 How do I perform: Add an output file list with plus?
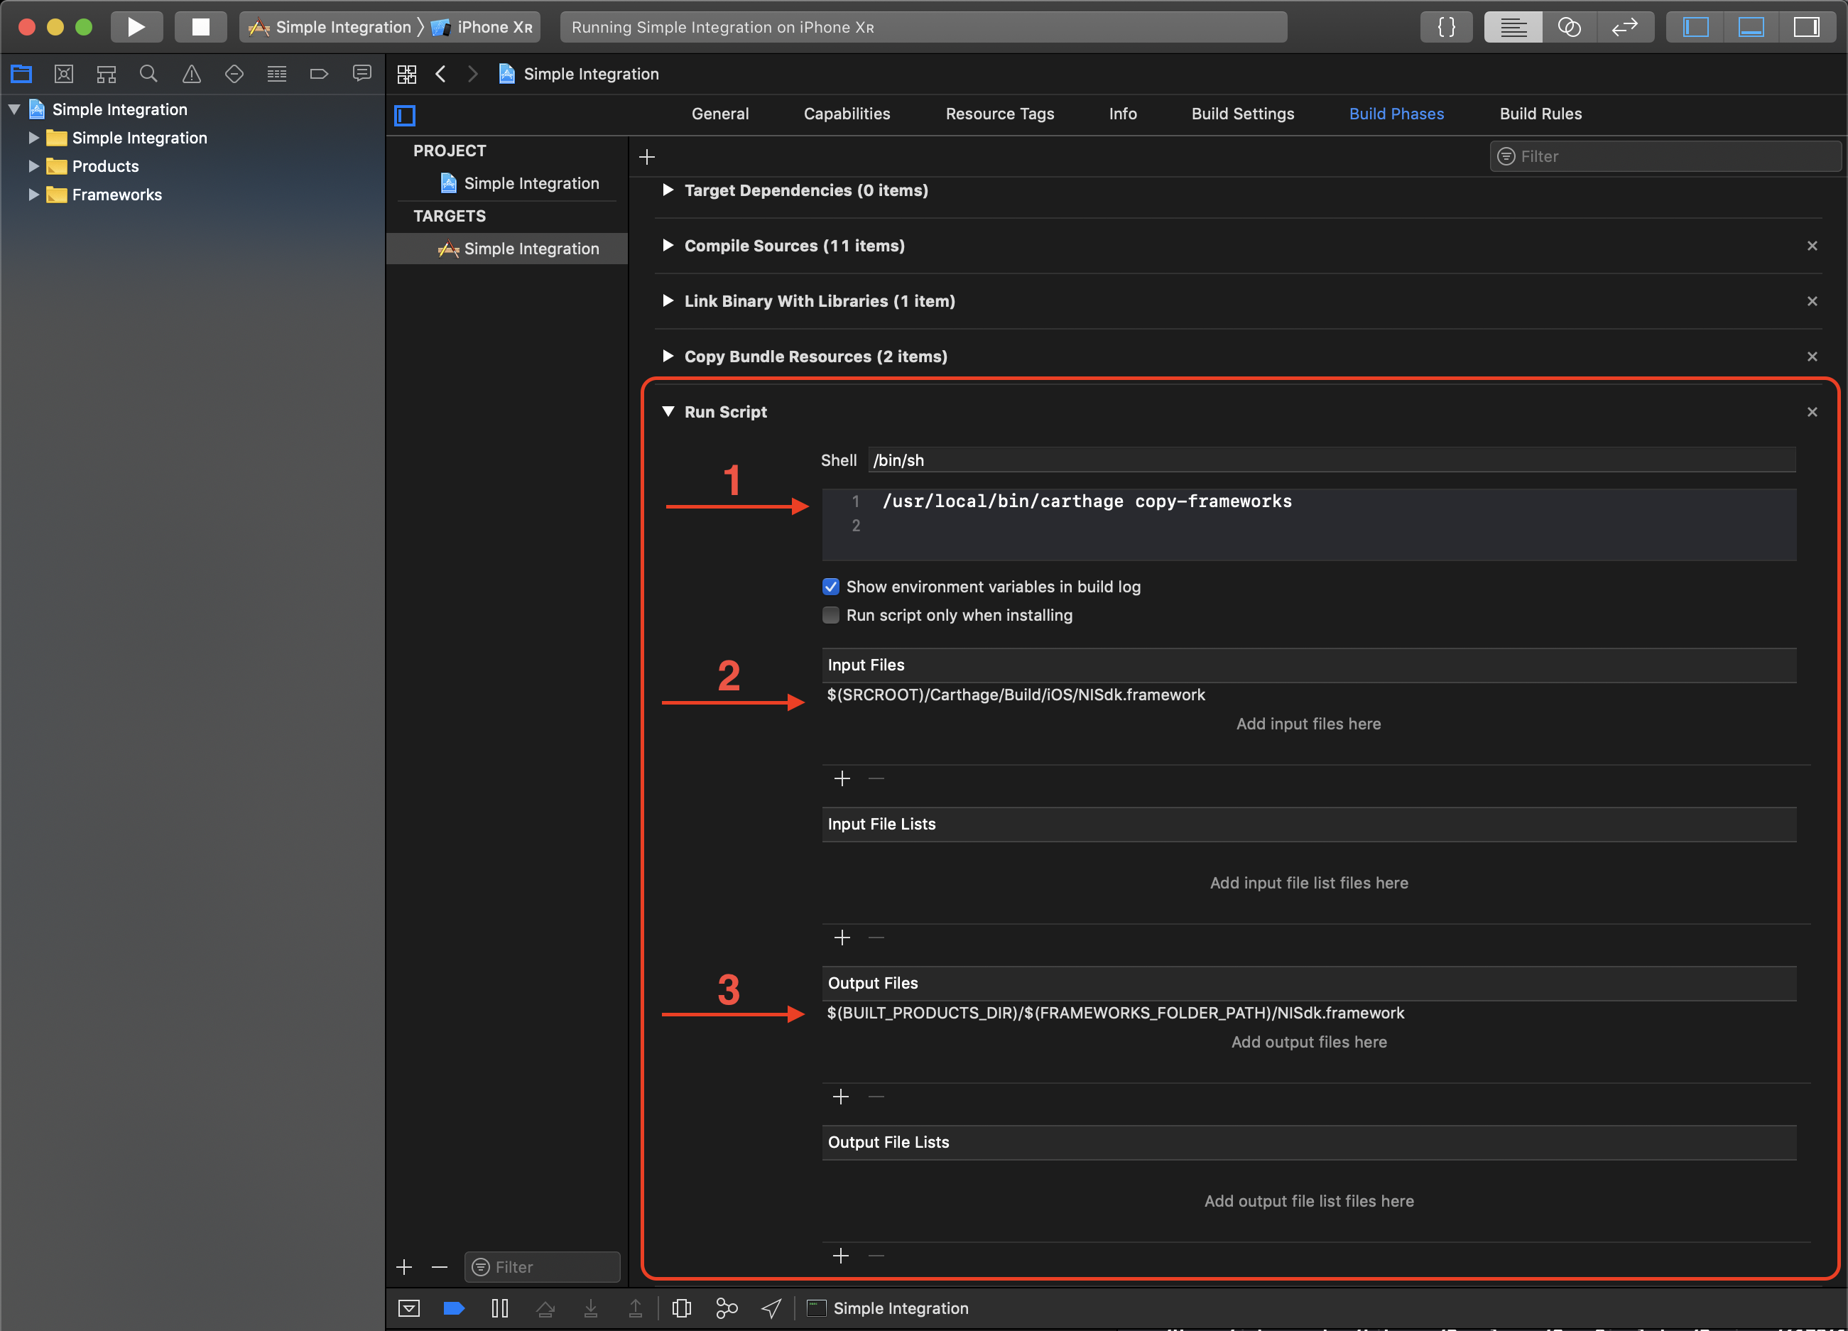[x=841, y=1255]
